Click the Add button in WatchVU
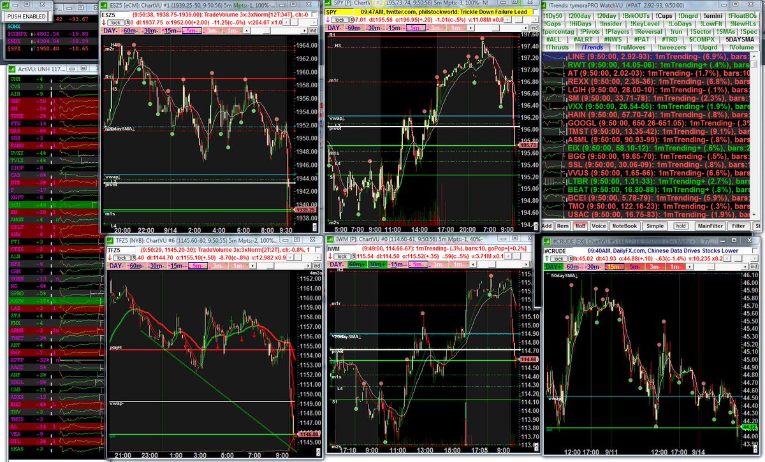Image resolution: width=765 pixels, height=462 pixels. tap(547, 226)
